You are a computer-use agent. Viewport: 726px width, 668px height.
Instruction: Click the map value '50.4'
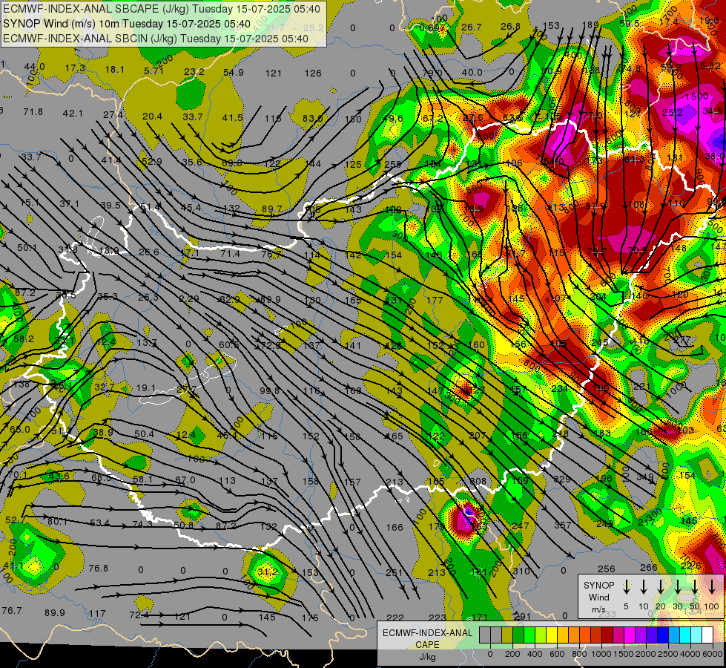[x=144, y=434]
